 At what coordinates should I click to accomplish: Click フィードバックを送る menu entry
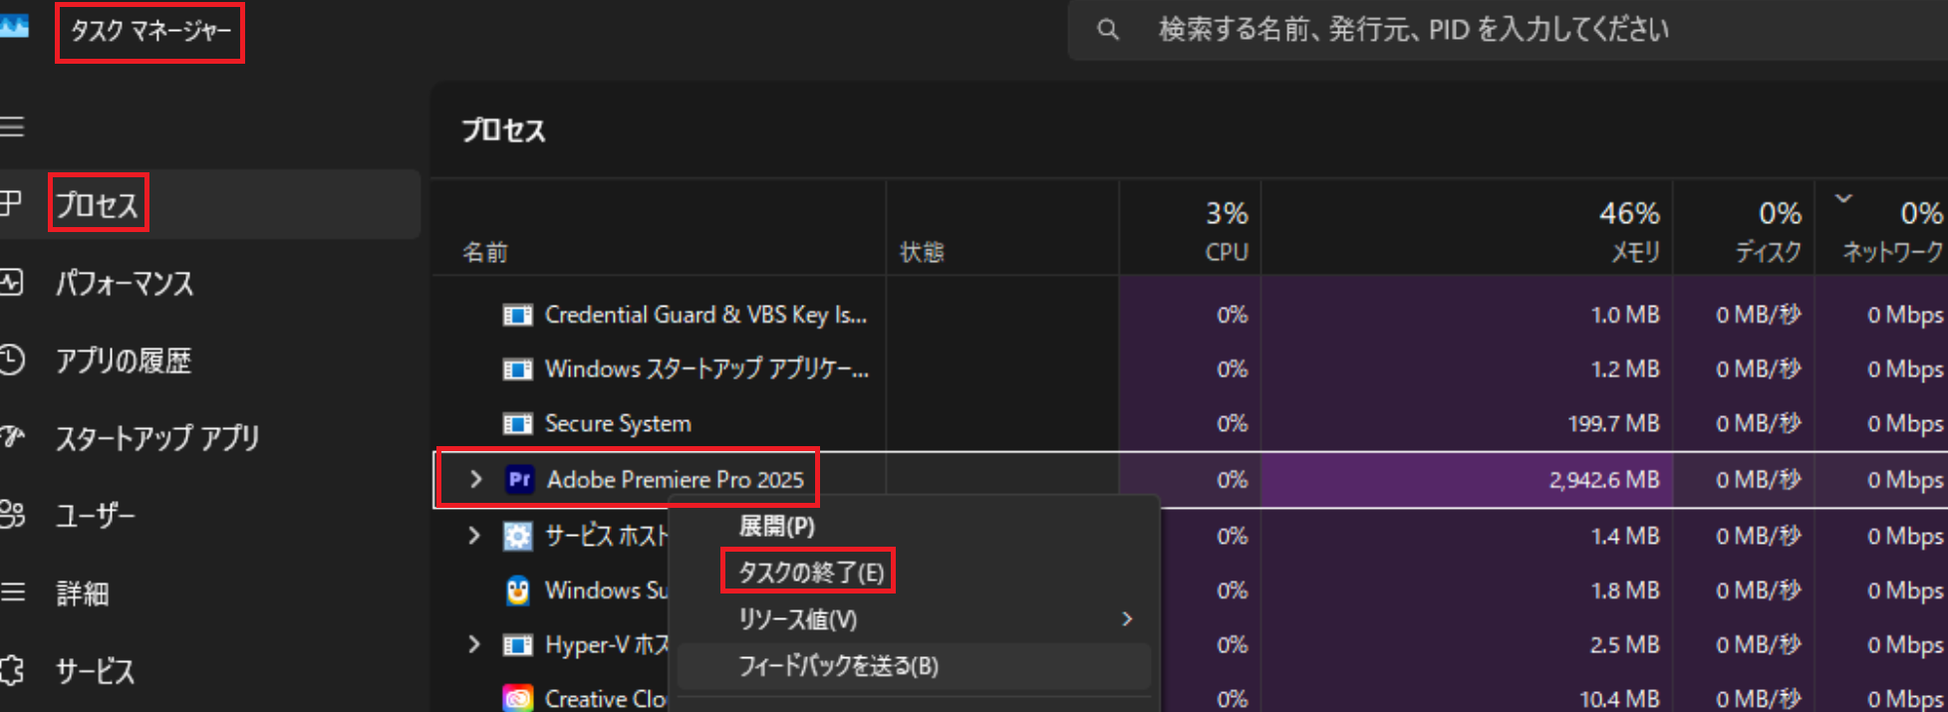coord(837,666)
